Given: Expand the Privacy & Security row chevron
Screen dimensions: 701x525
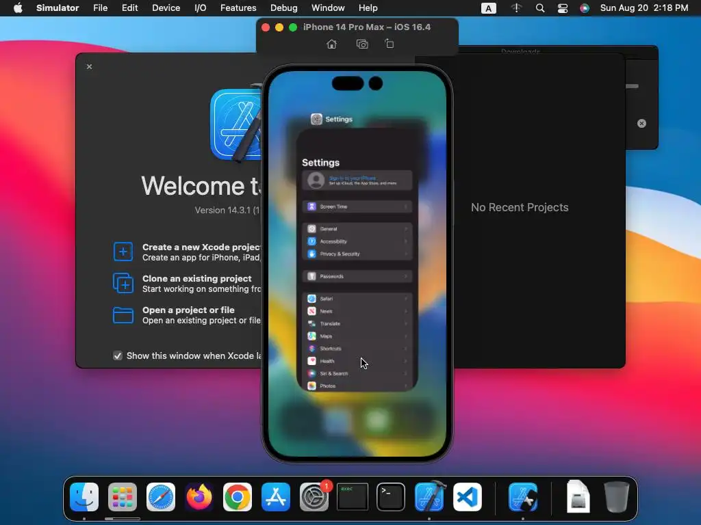Looking at the screenshot, I should coord(405,254).
